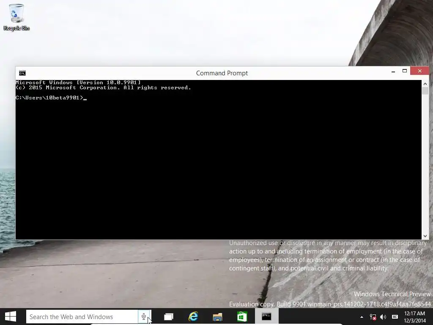This screenshot has width=433, height=325.
Task: Select the Command Prompt taskbar button
Action: 266,317
